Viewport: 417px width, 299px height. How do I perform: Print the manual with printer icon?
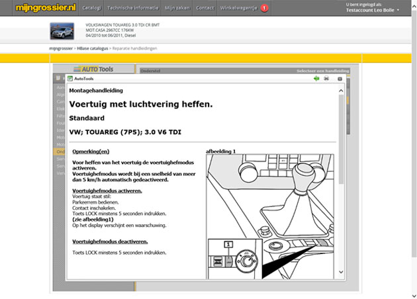[326, 79]
